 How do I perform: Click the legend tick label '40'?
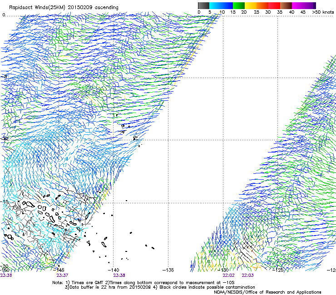click(x=292, y=12)
